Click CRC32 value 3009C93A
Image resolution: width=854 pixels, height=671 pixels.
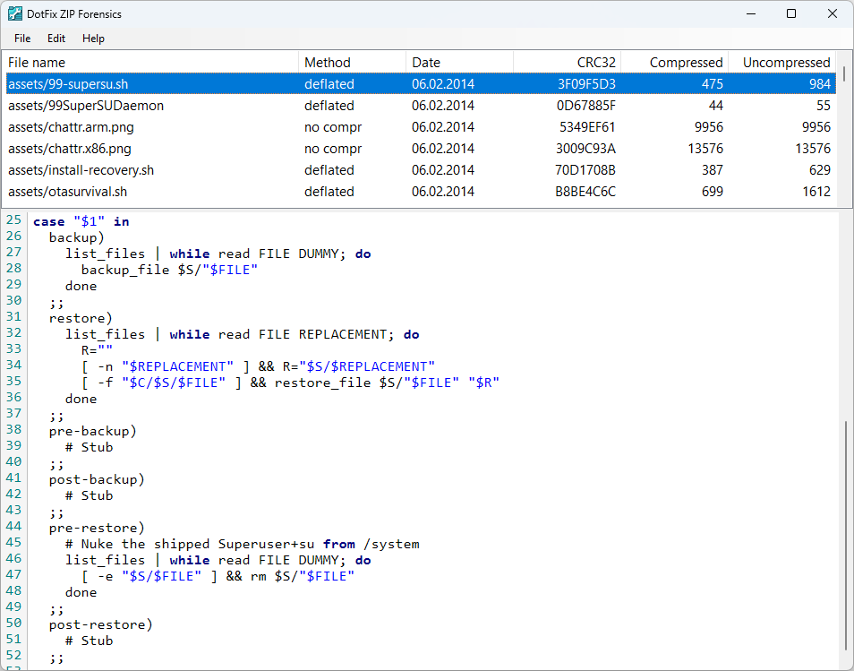pos(585,148)
